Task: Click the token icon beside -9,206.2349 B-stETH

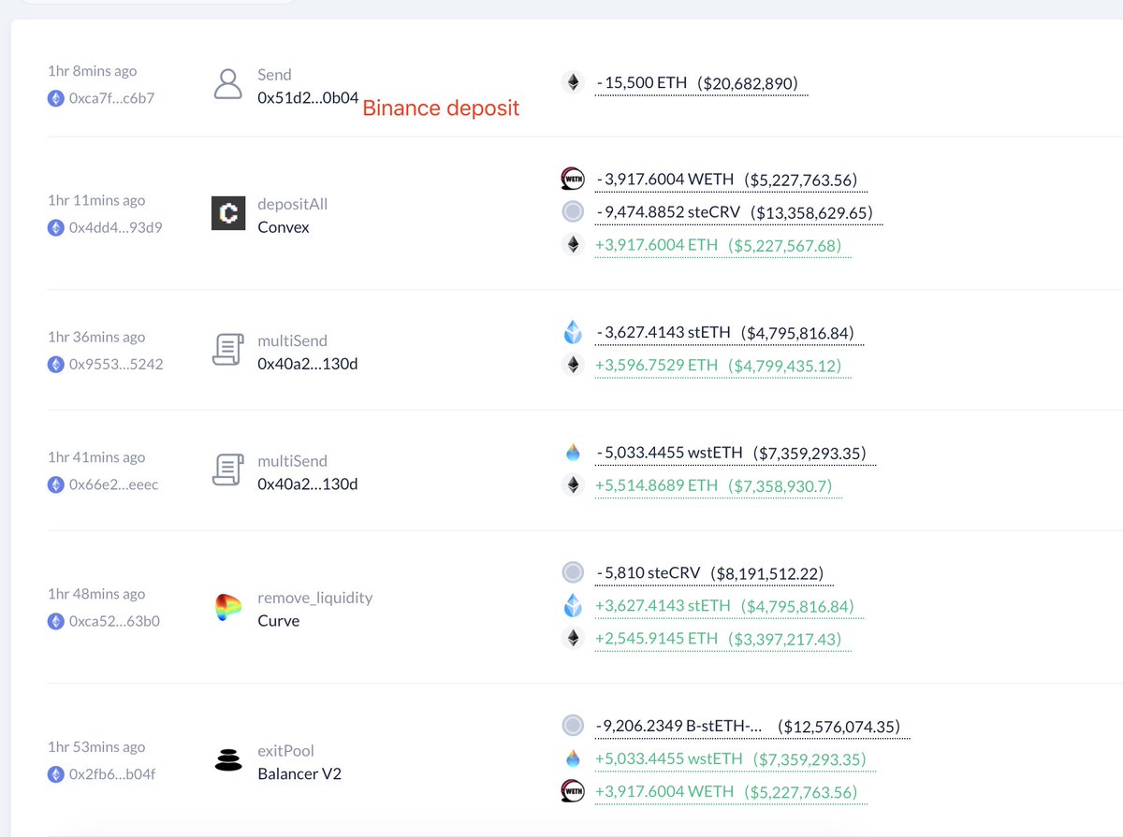Action: pos(573,726)
